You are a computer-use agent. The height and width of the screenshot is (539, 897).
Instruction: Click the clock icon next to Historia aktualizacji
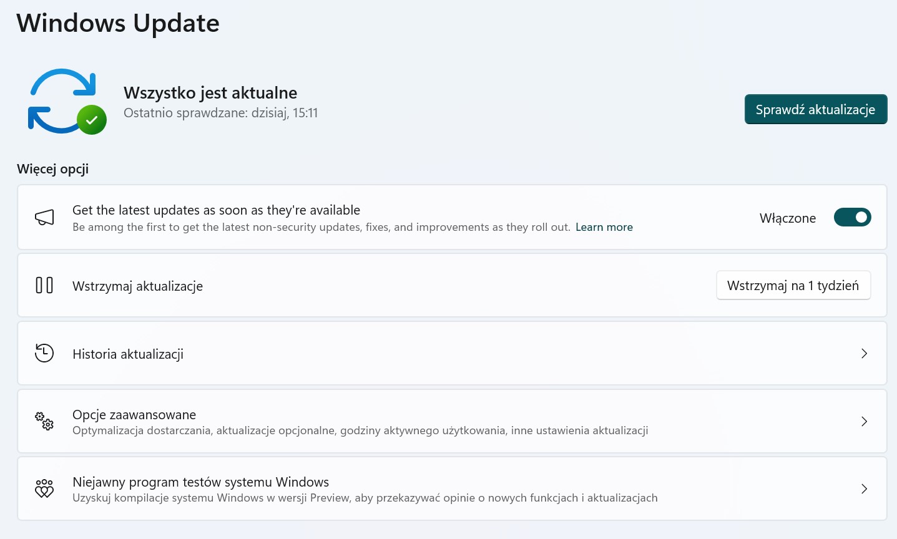point(44,353)
